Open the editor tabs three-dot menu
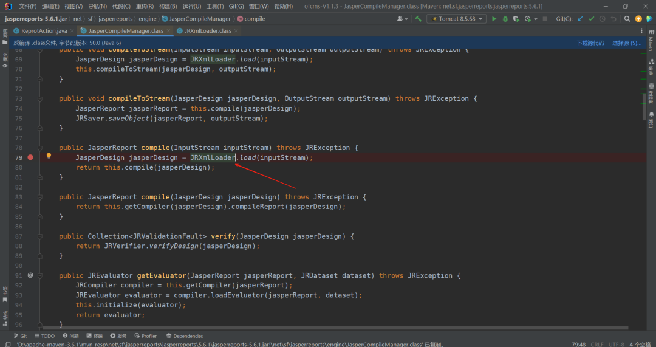This screenshot has width=656, height=347. 641,30
